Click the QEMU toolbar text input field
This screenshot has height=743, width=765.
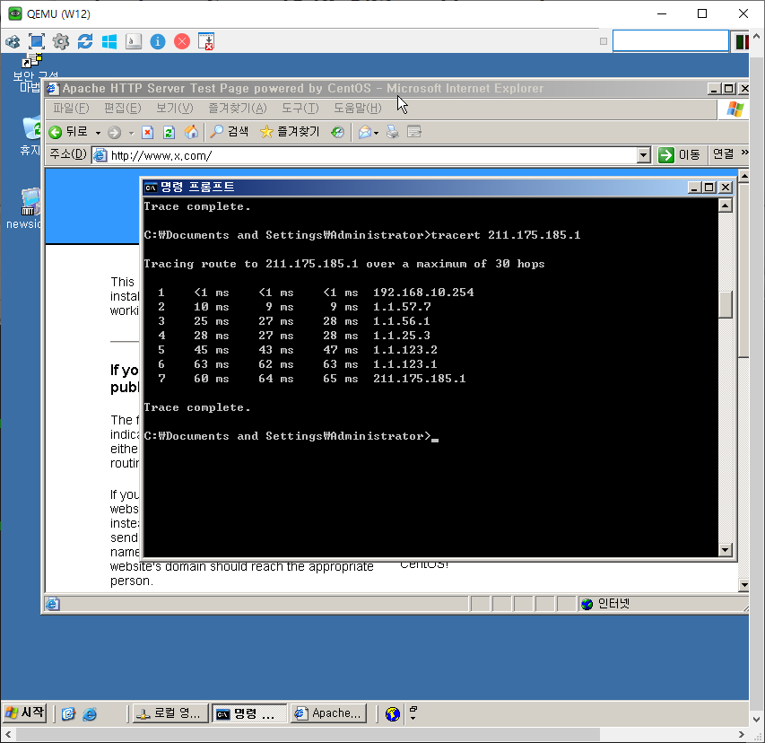670,41
